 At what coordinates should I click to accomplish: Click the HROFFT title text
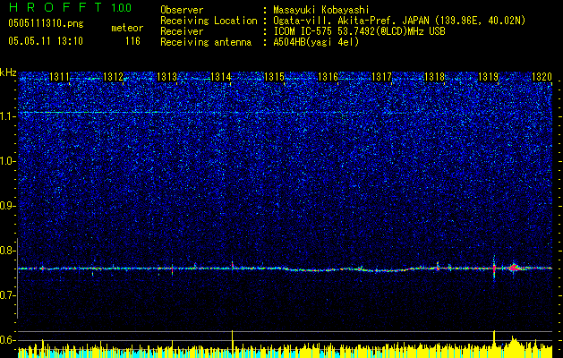coord(55,7)
